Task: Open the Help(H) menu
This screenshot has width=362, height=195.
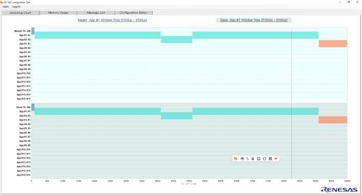Action: [16, 7]
